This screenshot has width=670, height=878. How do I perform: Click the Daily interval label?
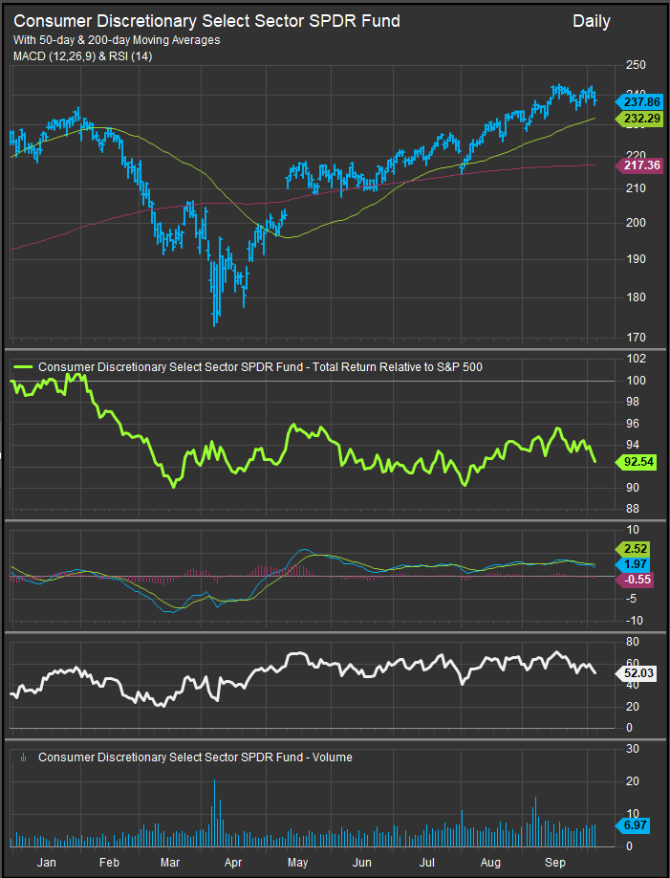pos(592,21)
